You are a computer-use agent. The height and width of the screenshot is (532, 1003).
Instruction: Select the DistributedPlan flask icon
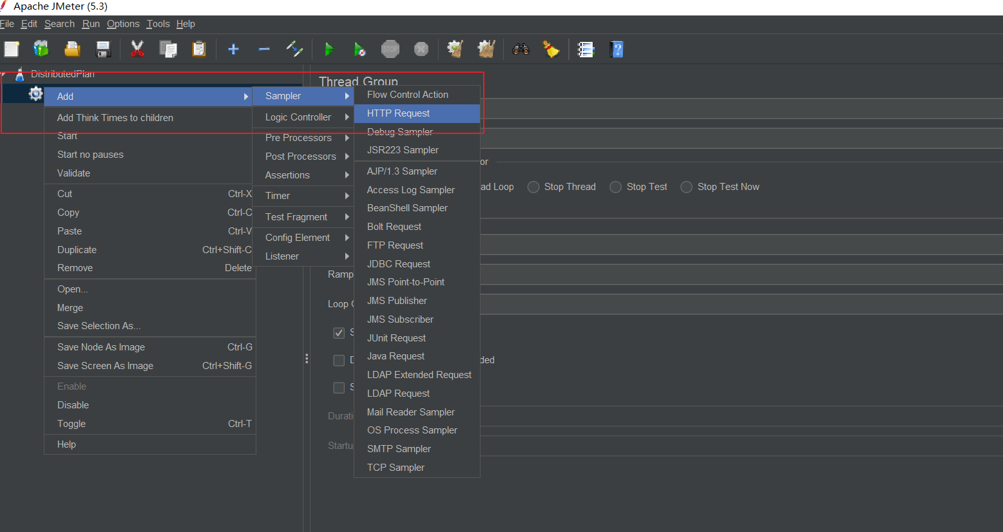coord(20,74)
